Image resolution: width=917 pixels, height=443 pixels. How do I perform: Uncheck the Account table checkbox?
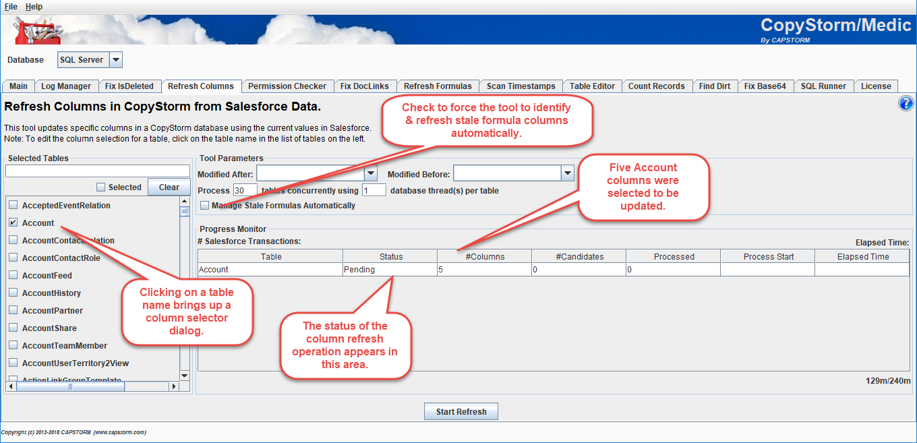(x=13, y=223)
